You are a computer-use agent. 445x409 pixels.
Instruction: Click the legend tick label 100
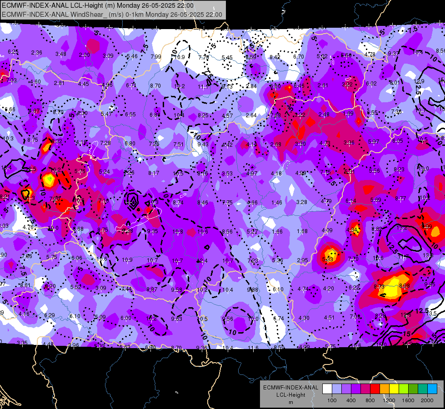[x=332, y=400]
